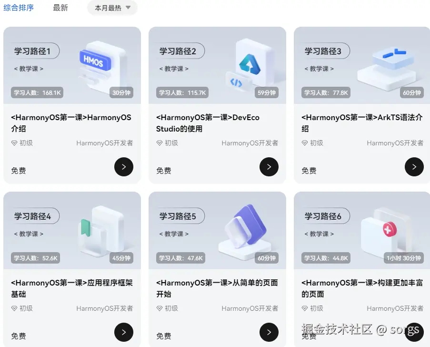
Task: Click the 学习路径6 label badge
Action: pos(324,216)
